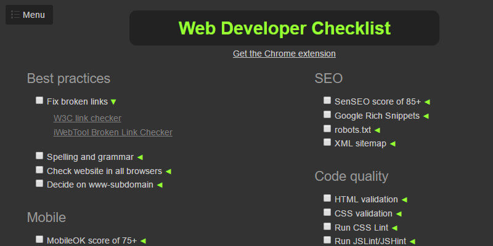Screen dimensions: 493x246
Task: Expand the Google Rich Snippets arrow
Action: click(426, 116)
